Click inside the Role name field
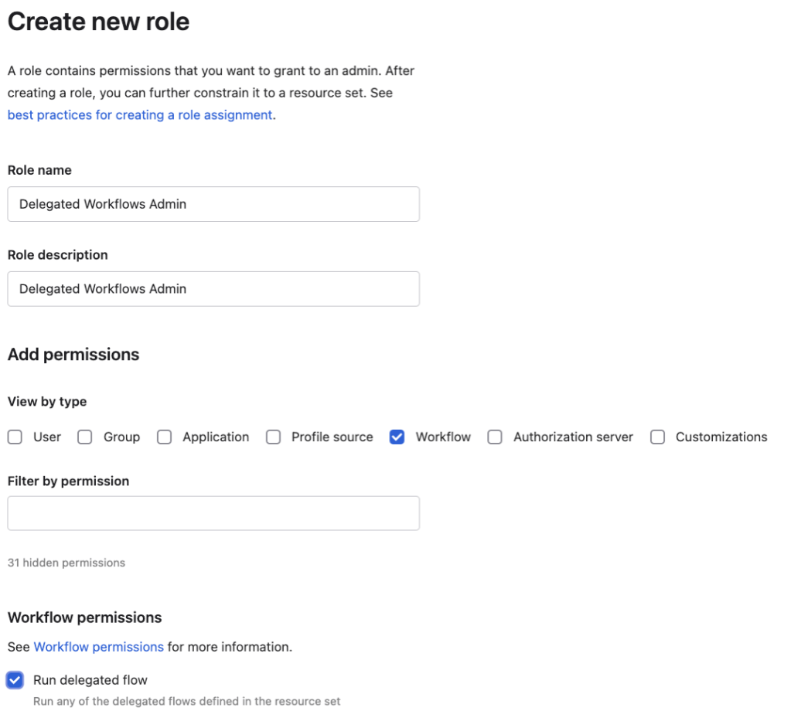The width and height of the screenshot is (791, 728). [x=213, y=204]
